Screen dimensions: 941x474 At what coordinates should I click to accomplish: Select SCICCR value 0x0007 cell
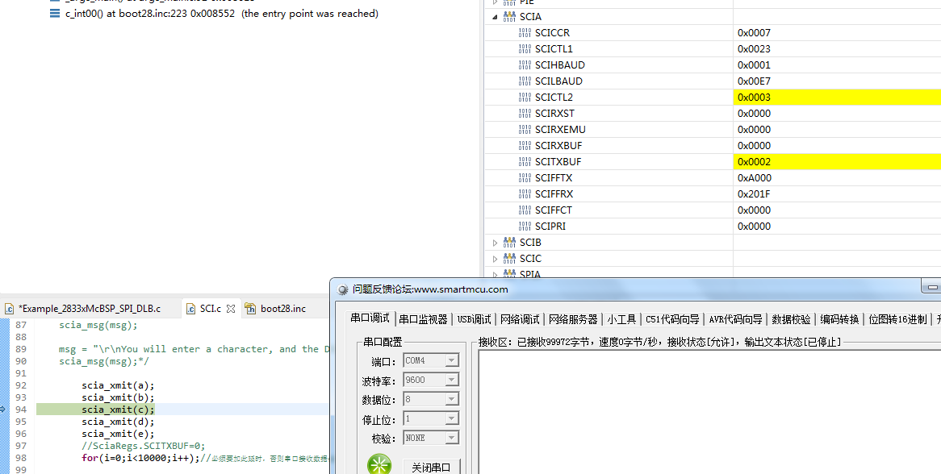tap(837, 33)
